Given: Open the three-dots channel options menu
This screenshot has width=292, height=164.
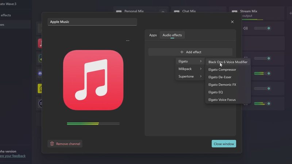Looking at the screenshot, I should click(127, 40).
